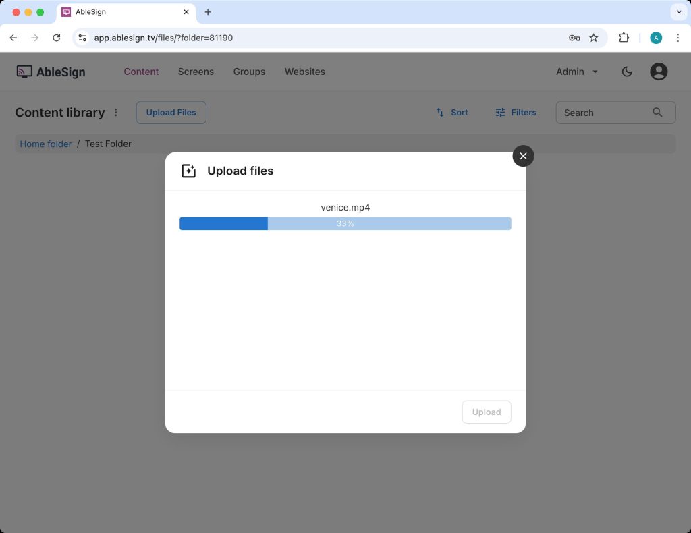Click the upload files sparkle icon
The height and width of the screenshot is (533, 691).
coord(189,171)
